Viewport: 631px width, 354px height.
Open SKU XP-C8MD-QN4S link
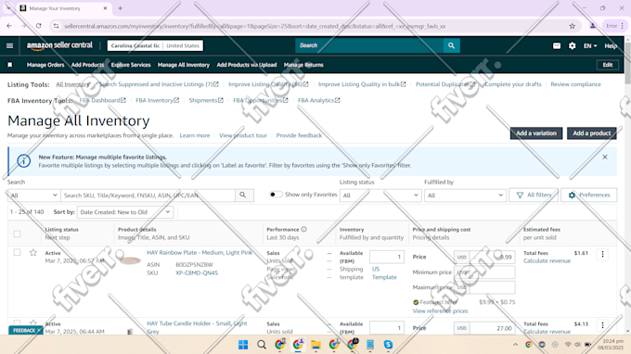(197, 272)
